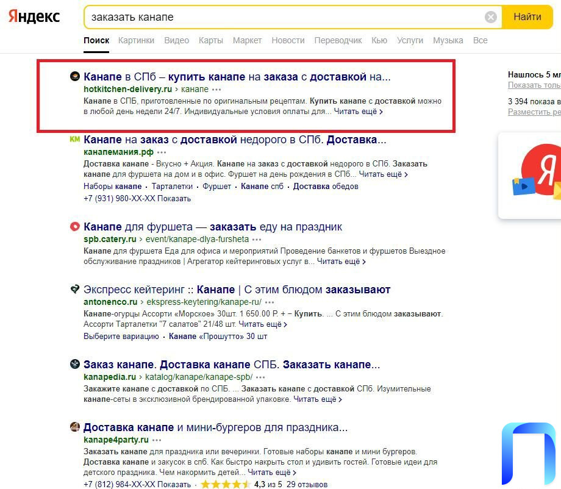Open the Карты tab
Viewport: 561px width, 489px height.
(211, 40)
